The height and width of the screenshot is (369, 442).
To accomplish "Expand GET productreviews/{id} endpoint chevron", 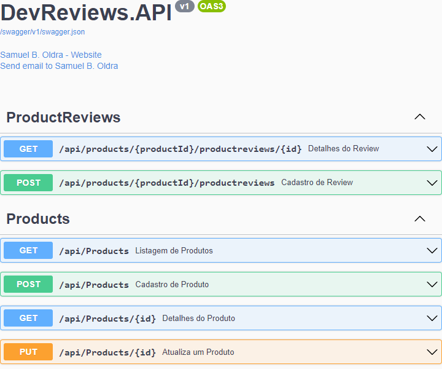I will click(432, 149).
